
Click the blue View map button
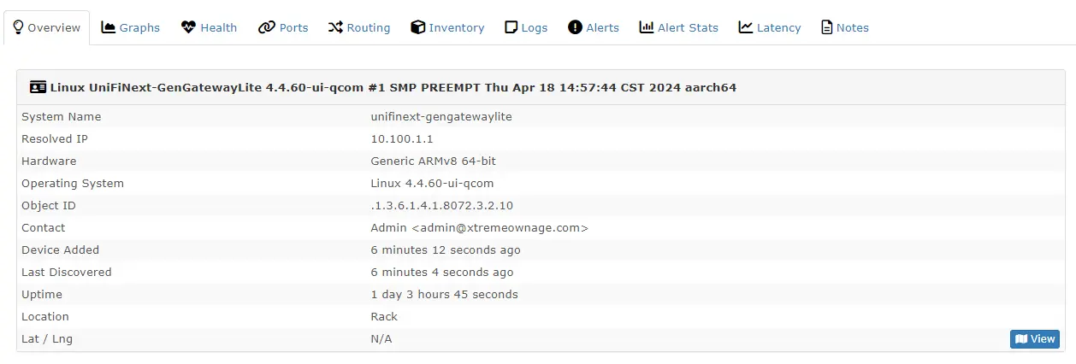click(1034, 339)
